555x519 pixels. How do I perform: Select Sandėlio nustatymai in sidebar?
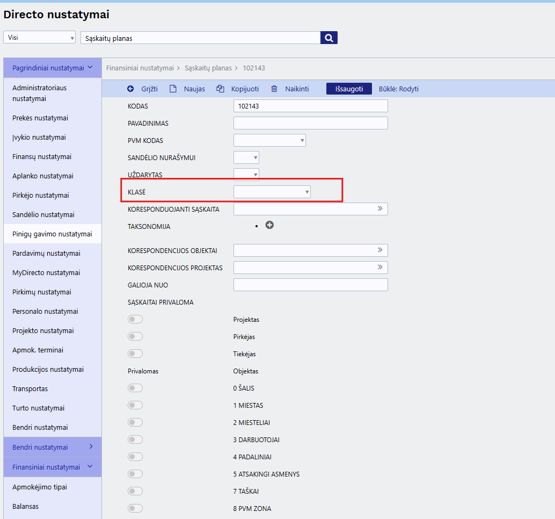point(43,214)
